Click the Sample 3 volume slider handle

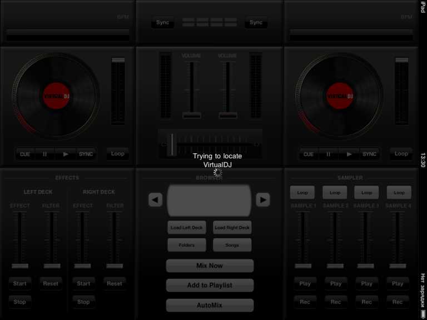pyautogui.click(x=365, y=266)
